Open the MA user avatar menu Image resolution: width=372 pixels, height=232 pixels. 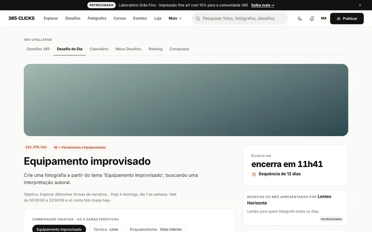[x=324, y=19]
